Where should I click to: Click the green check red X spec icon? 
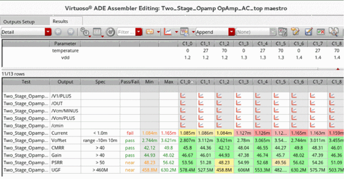[x=320, y=32]
